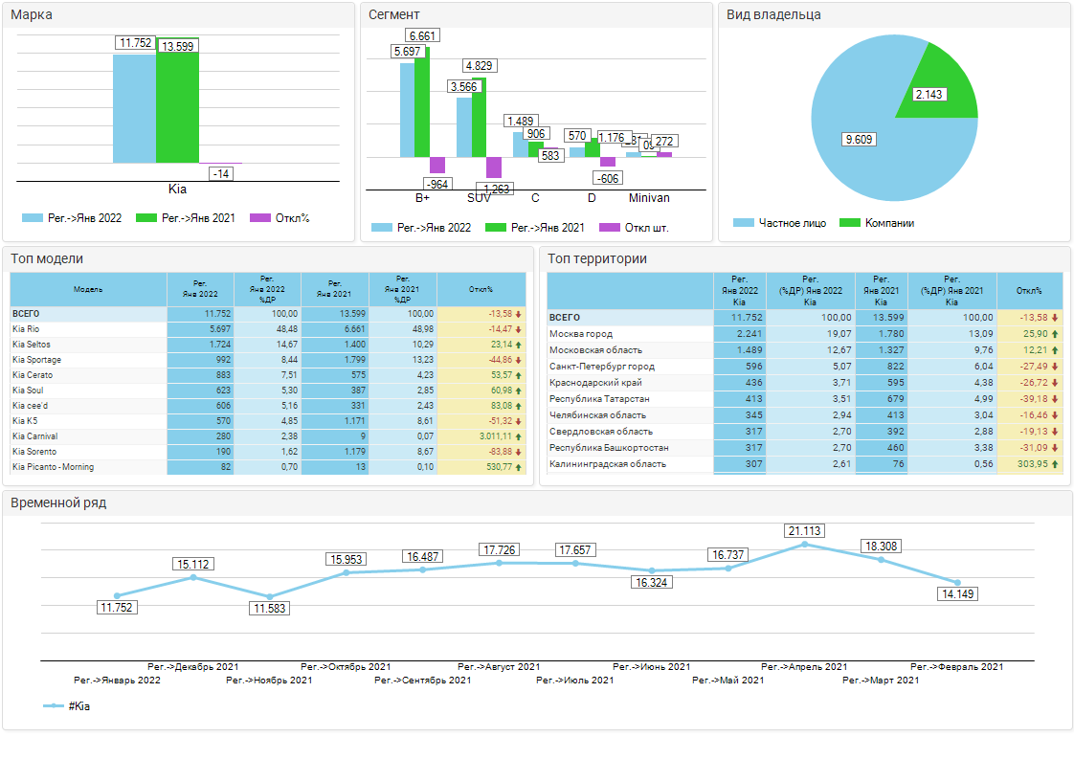Select Санкт-Петербург город in territories table
This screenshot has height=759, width=1074.
tap(601, 367)
